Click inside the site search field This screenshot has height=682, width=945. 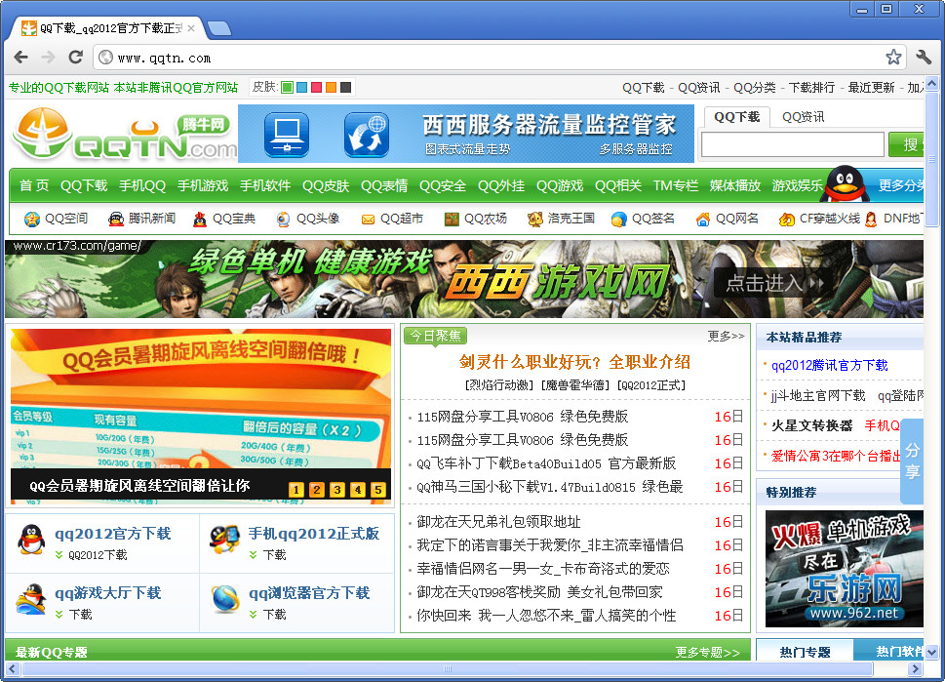(x=793, y=145)
